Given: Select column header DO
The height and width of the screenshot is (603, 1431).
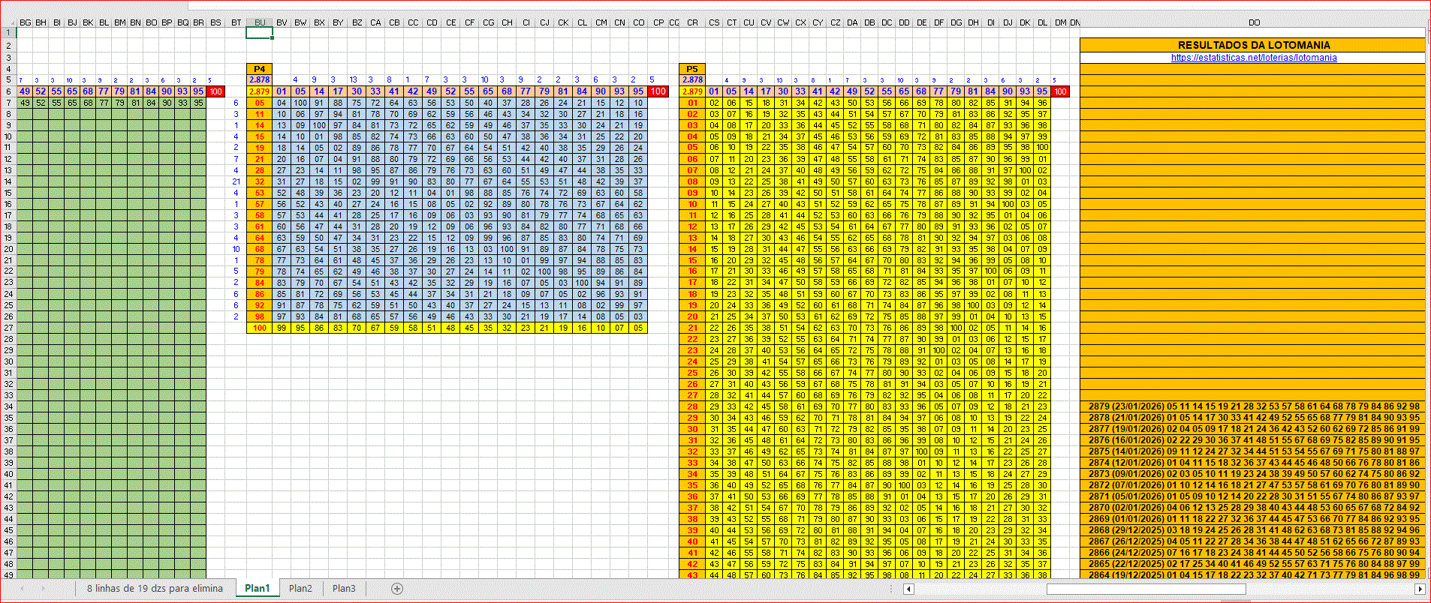Looking at the screenshot, I should (x=1254, y=22).
